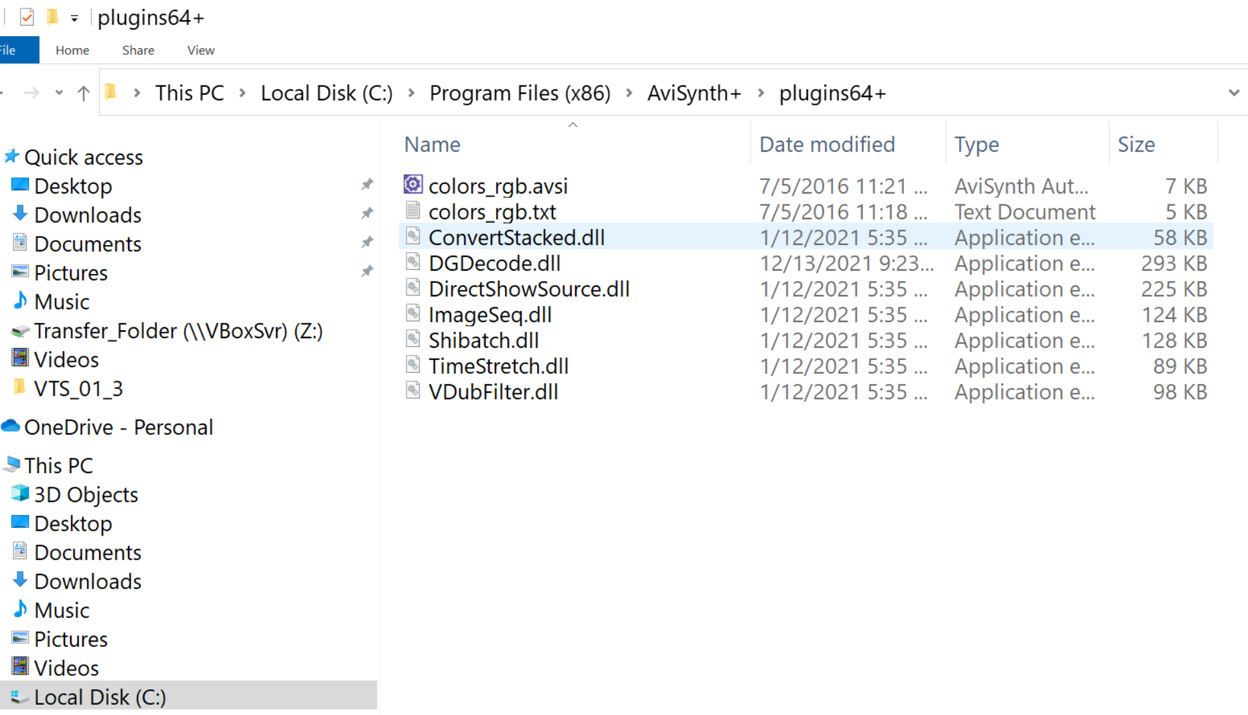Click the Videos film icon under This PC
This screenshot has width=1248, height=715.
pyautogui.click(x=20, y=666)
